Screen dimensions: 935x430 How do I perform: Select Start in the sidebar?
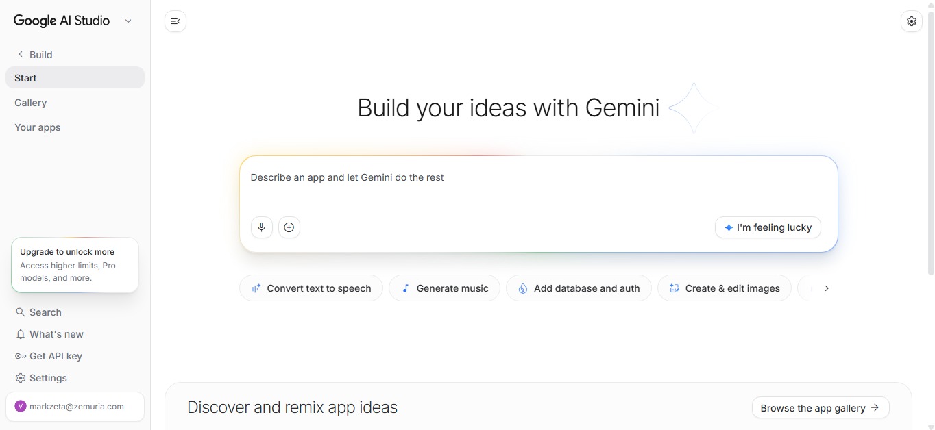pos(75,77)
